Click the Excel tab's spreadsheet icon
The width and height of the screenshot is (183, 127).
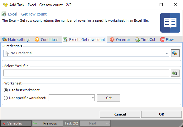[65, 39]
